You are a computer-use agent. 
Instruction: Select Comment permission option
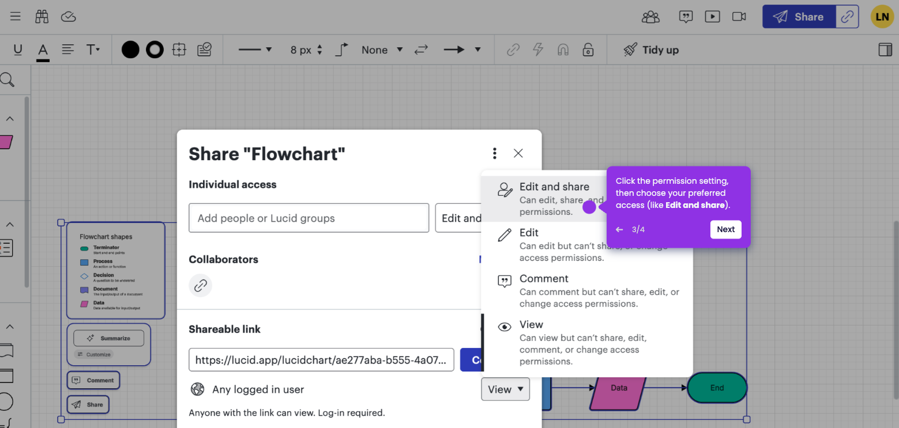click(586, 291)
